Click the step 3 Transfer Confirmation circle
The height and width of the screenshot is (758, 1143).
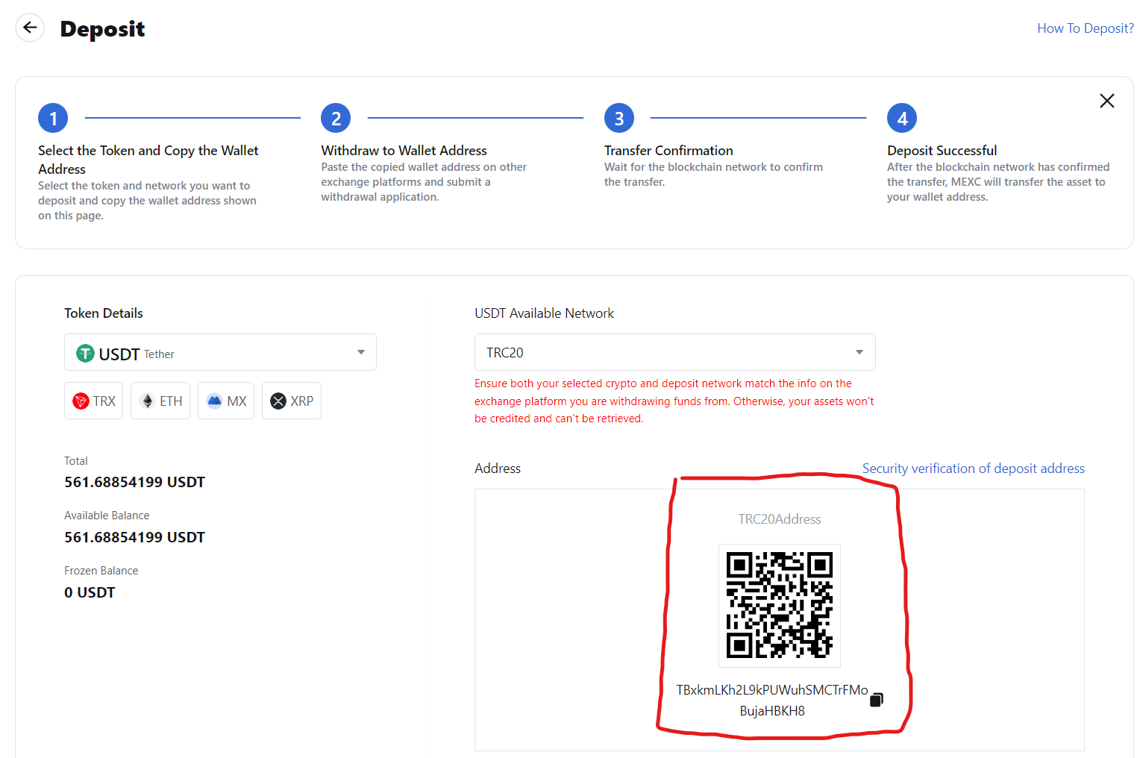(618, 117)
